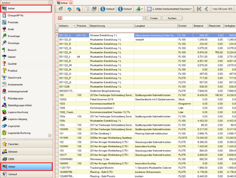Image resolution: width=236 pixels, height=178 pixels.
Task: Click the copy documents toolbar icon
Action: (87, 9)
